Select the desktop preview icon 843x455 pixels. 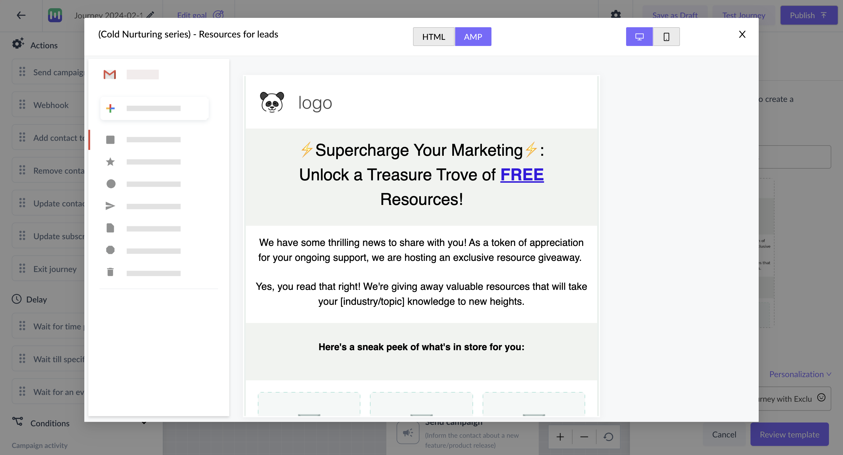pyautogui.click(x=639, y=36)
